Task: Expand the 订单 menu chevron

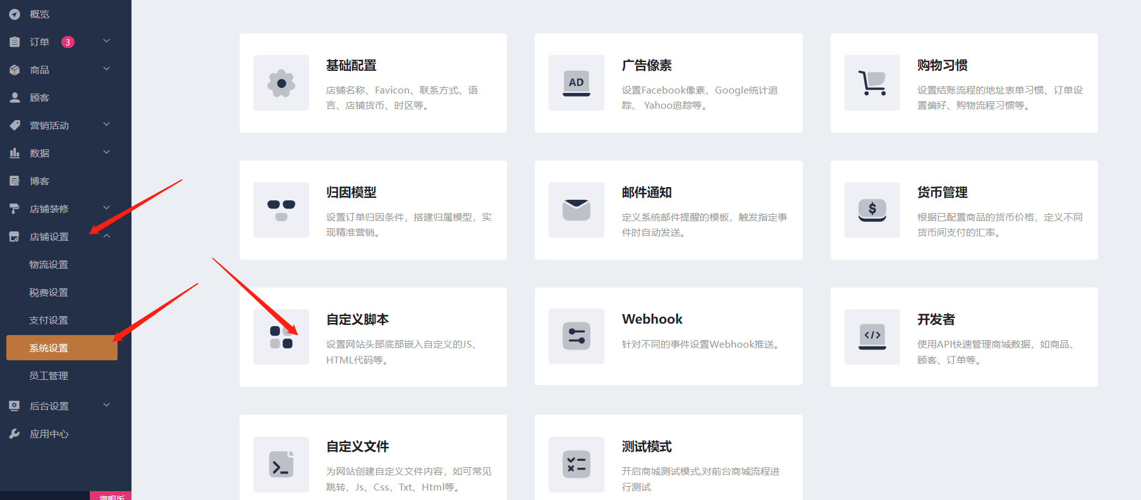Action: tap(106, 41)
